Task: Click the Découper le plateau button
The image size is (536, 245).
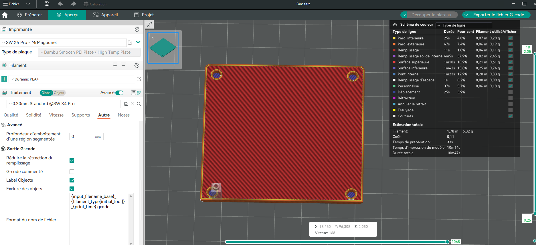Action: click(431, 15)
